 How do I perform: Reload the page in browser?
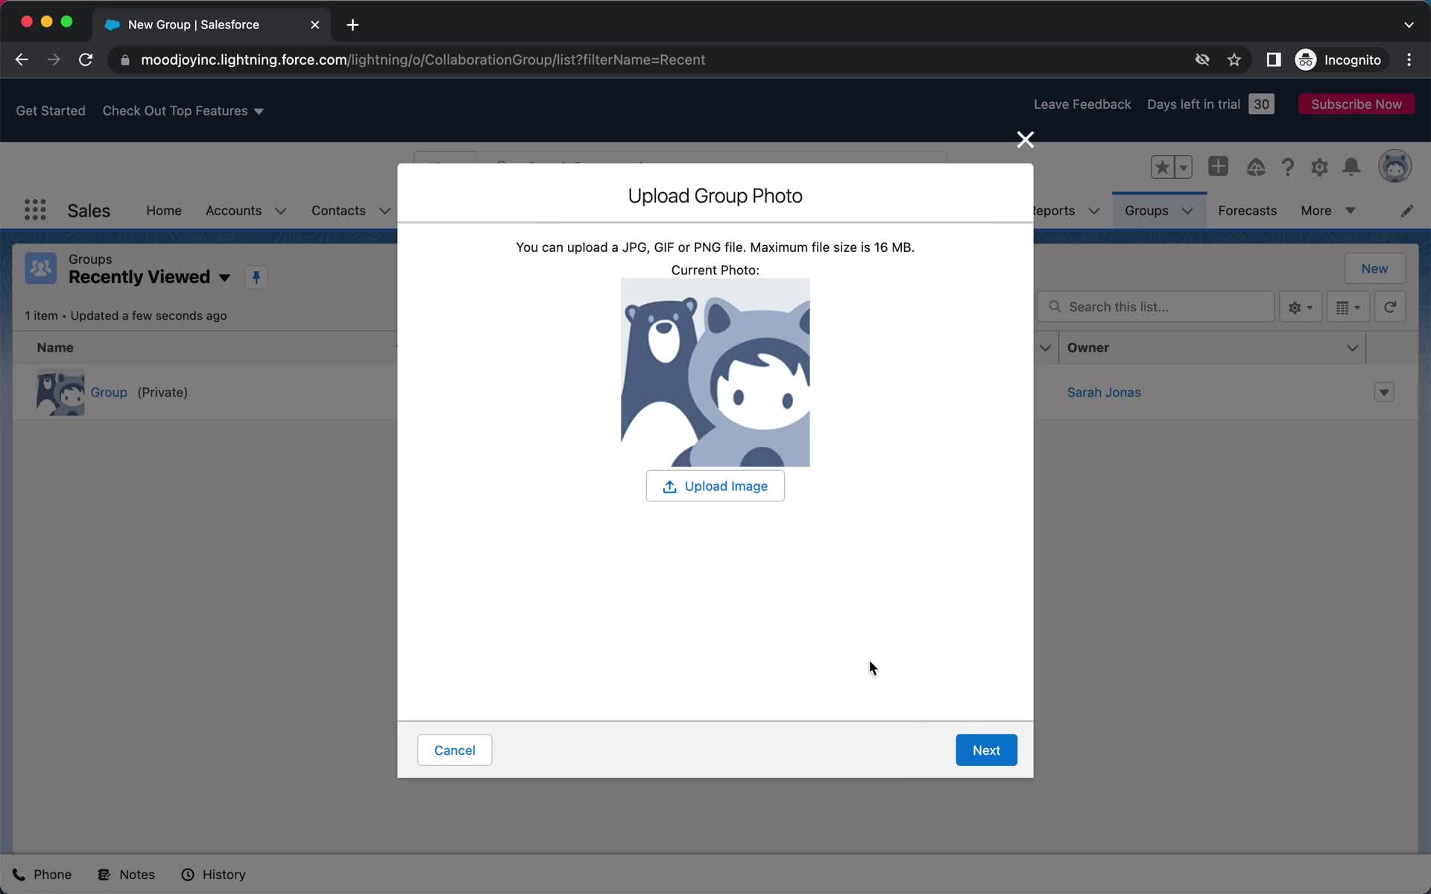[86, 60]
